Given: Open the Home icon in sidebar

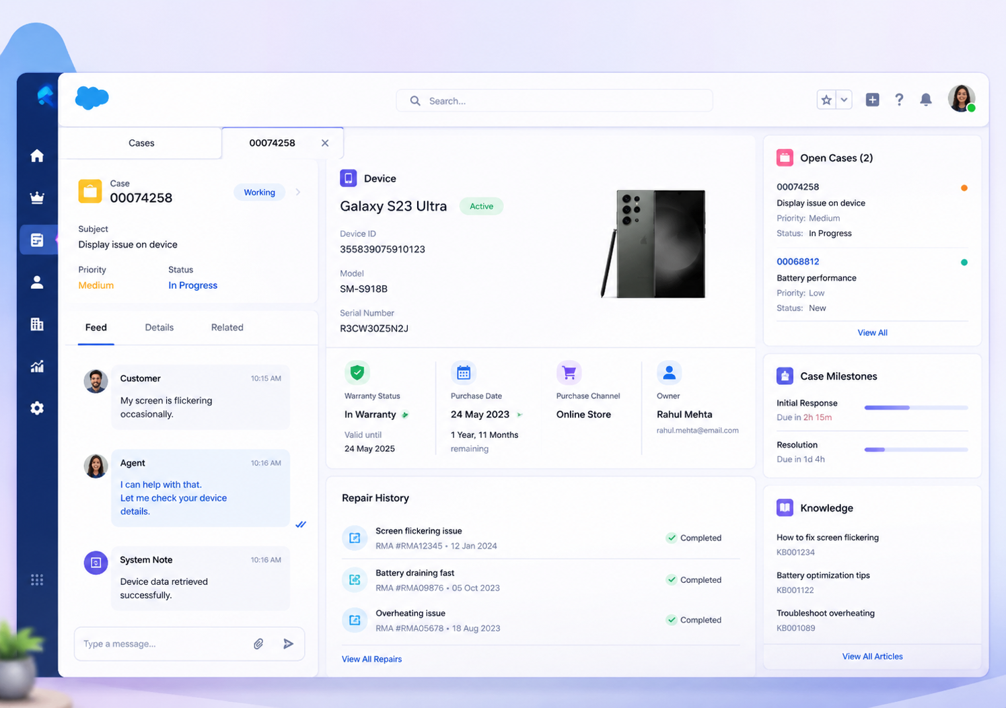Looking at the screenshot, I should [37, 156].
